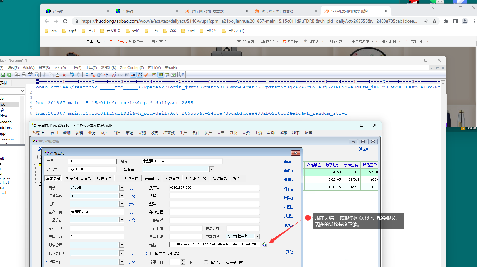The height and width of the screenshot is (267, 477).
Task: Open the 成本方式 dropdown
Action: point(257,236)
